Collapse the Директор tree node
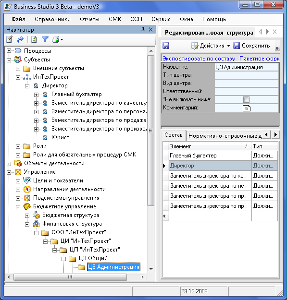 (27, 86)
